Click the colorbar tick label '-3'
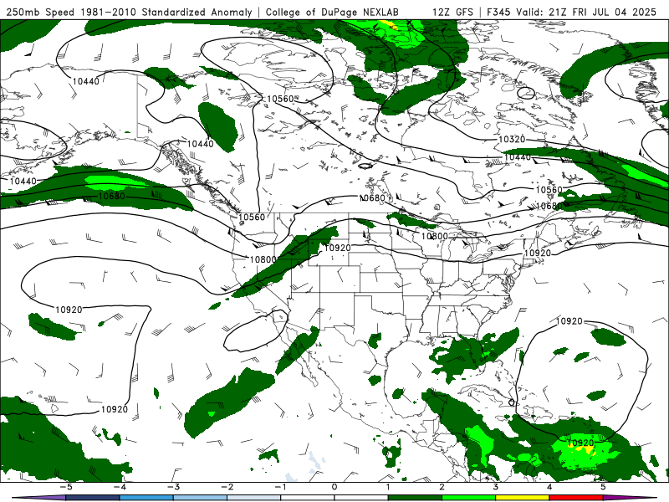 tap(173, 487)
